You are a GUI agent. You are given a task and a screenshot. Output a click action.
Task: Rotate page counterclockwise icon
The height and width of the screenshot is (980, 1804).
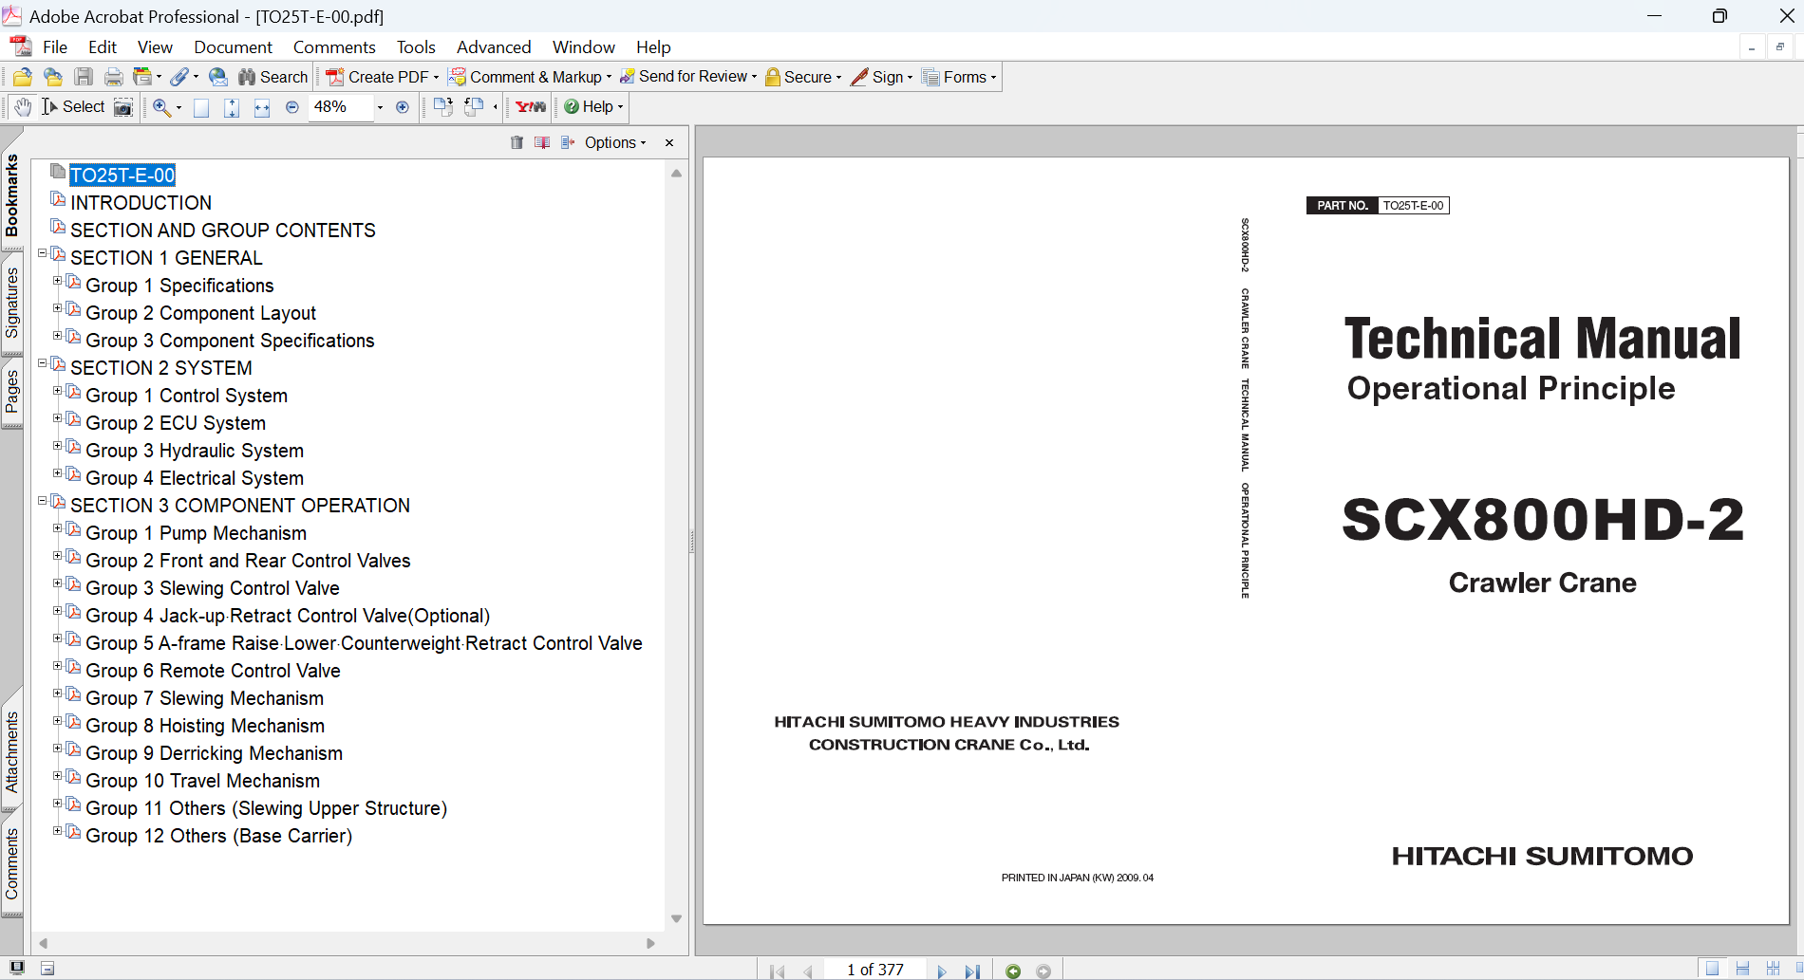[474, 107]
